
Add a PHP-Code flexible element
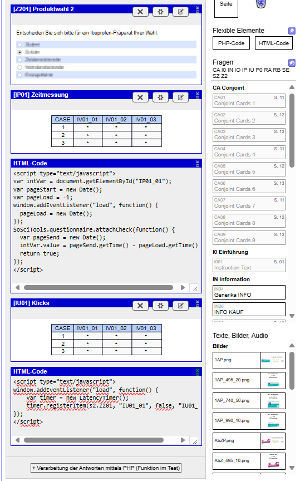click(x=232, y=43)
